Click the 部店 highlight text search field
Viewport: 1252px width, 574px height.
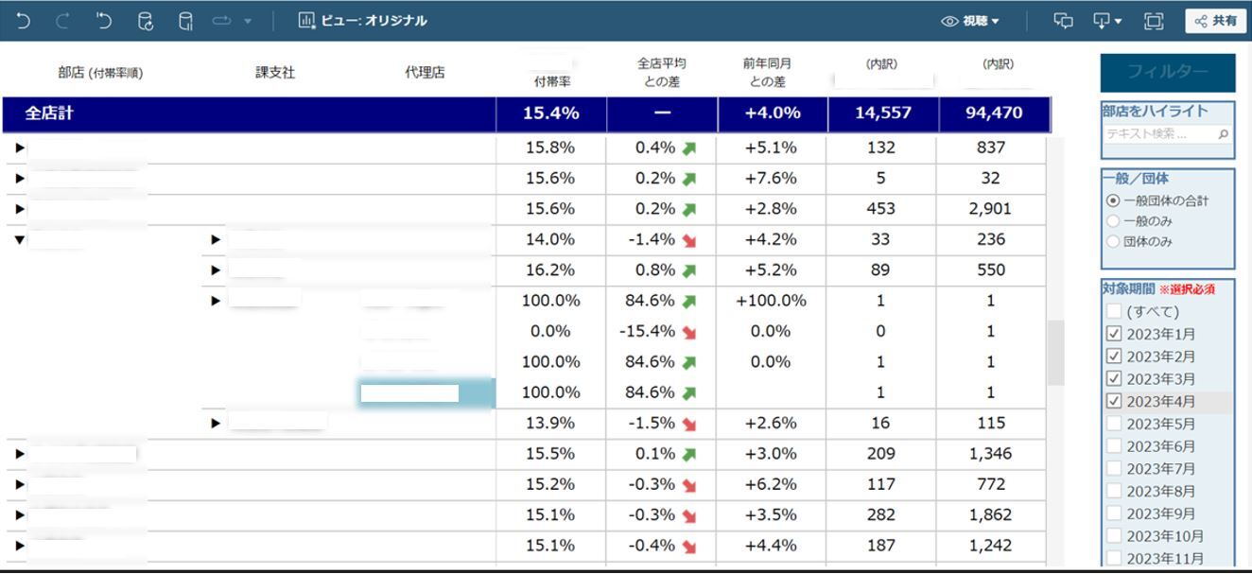pos(1160,134)
